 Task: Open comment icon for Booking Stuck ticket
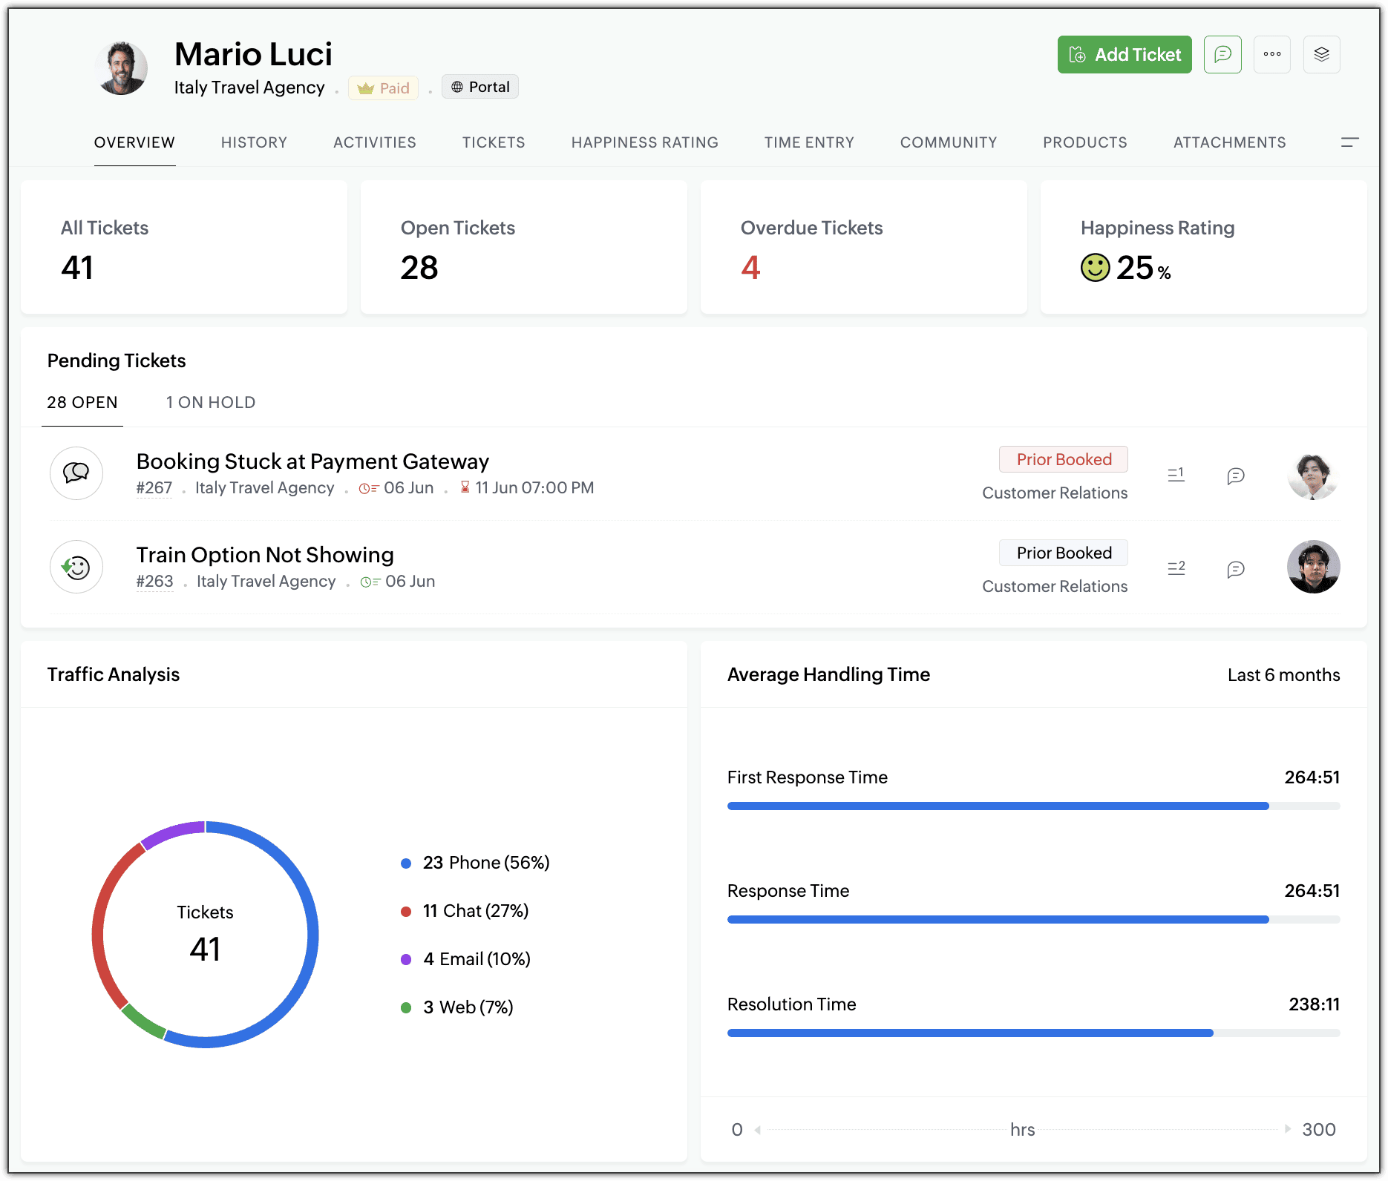[1235, 476]
